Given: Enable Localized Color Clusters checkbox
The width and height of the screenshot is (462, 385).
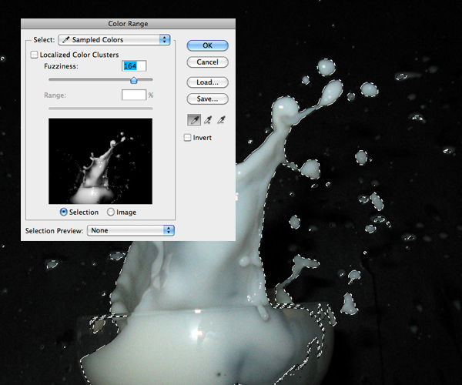Looking at the screenshot, I should point(34,55).
